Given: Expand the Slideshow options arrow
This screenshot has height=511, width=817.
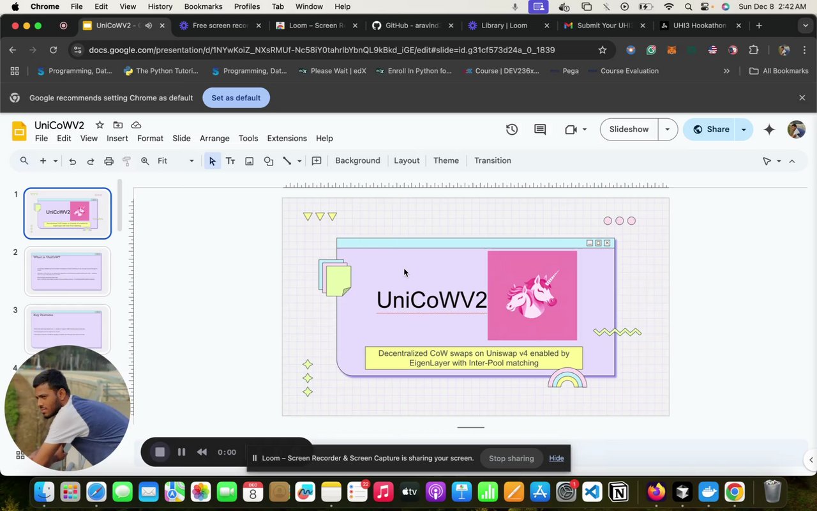Looking at the screenshot, I should [x=668, y=130].
